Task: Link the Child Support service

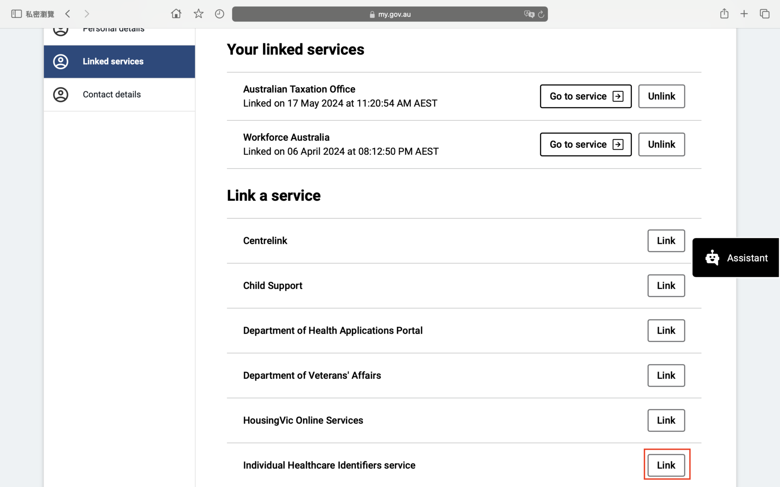Action: point(666,286)
